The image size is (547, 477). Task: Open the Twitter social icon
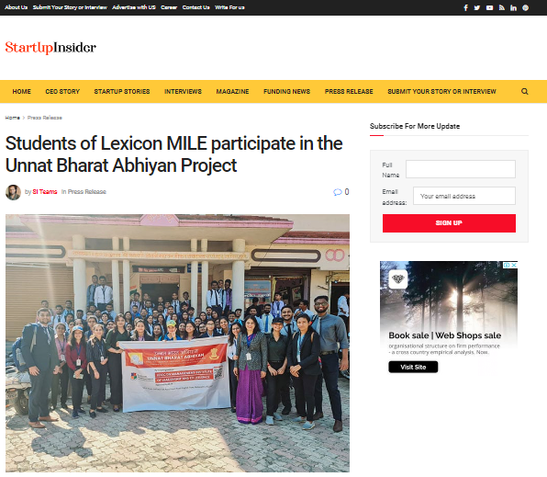click(x=477, y=7)
